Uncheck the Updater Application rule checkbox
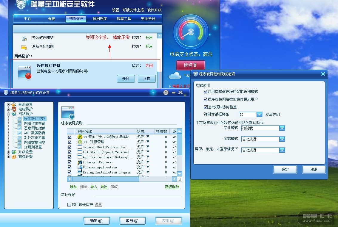 [x=70, y=167]
